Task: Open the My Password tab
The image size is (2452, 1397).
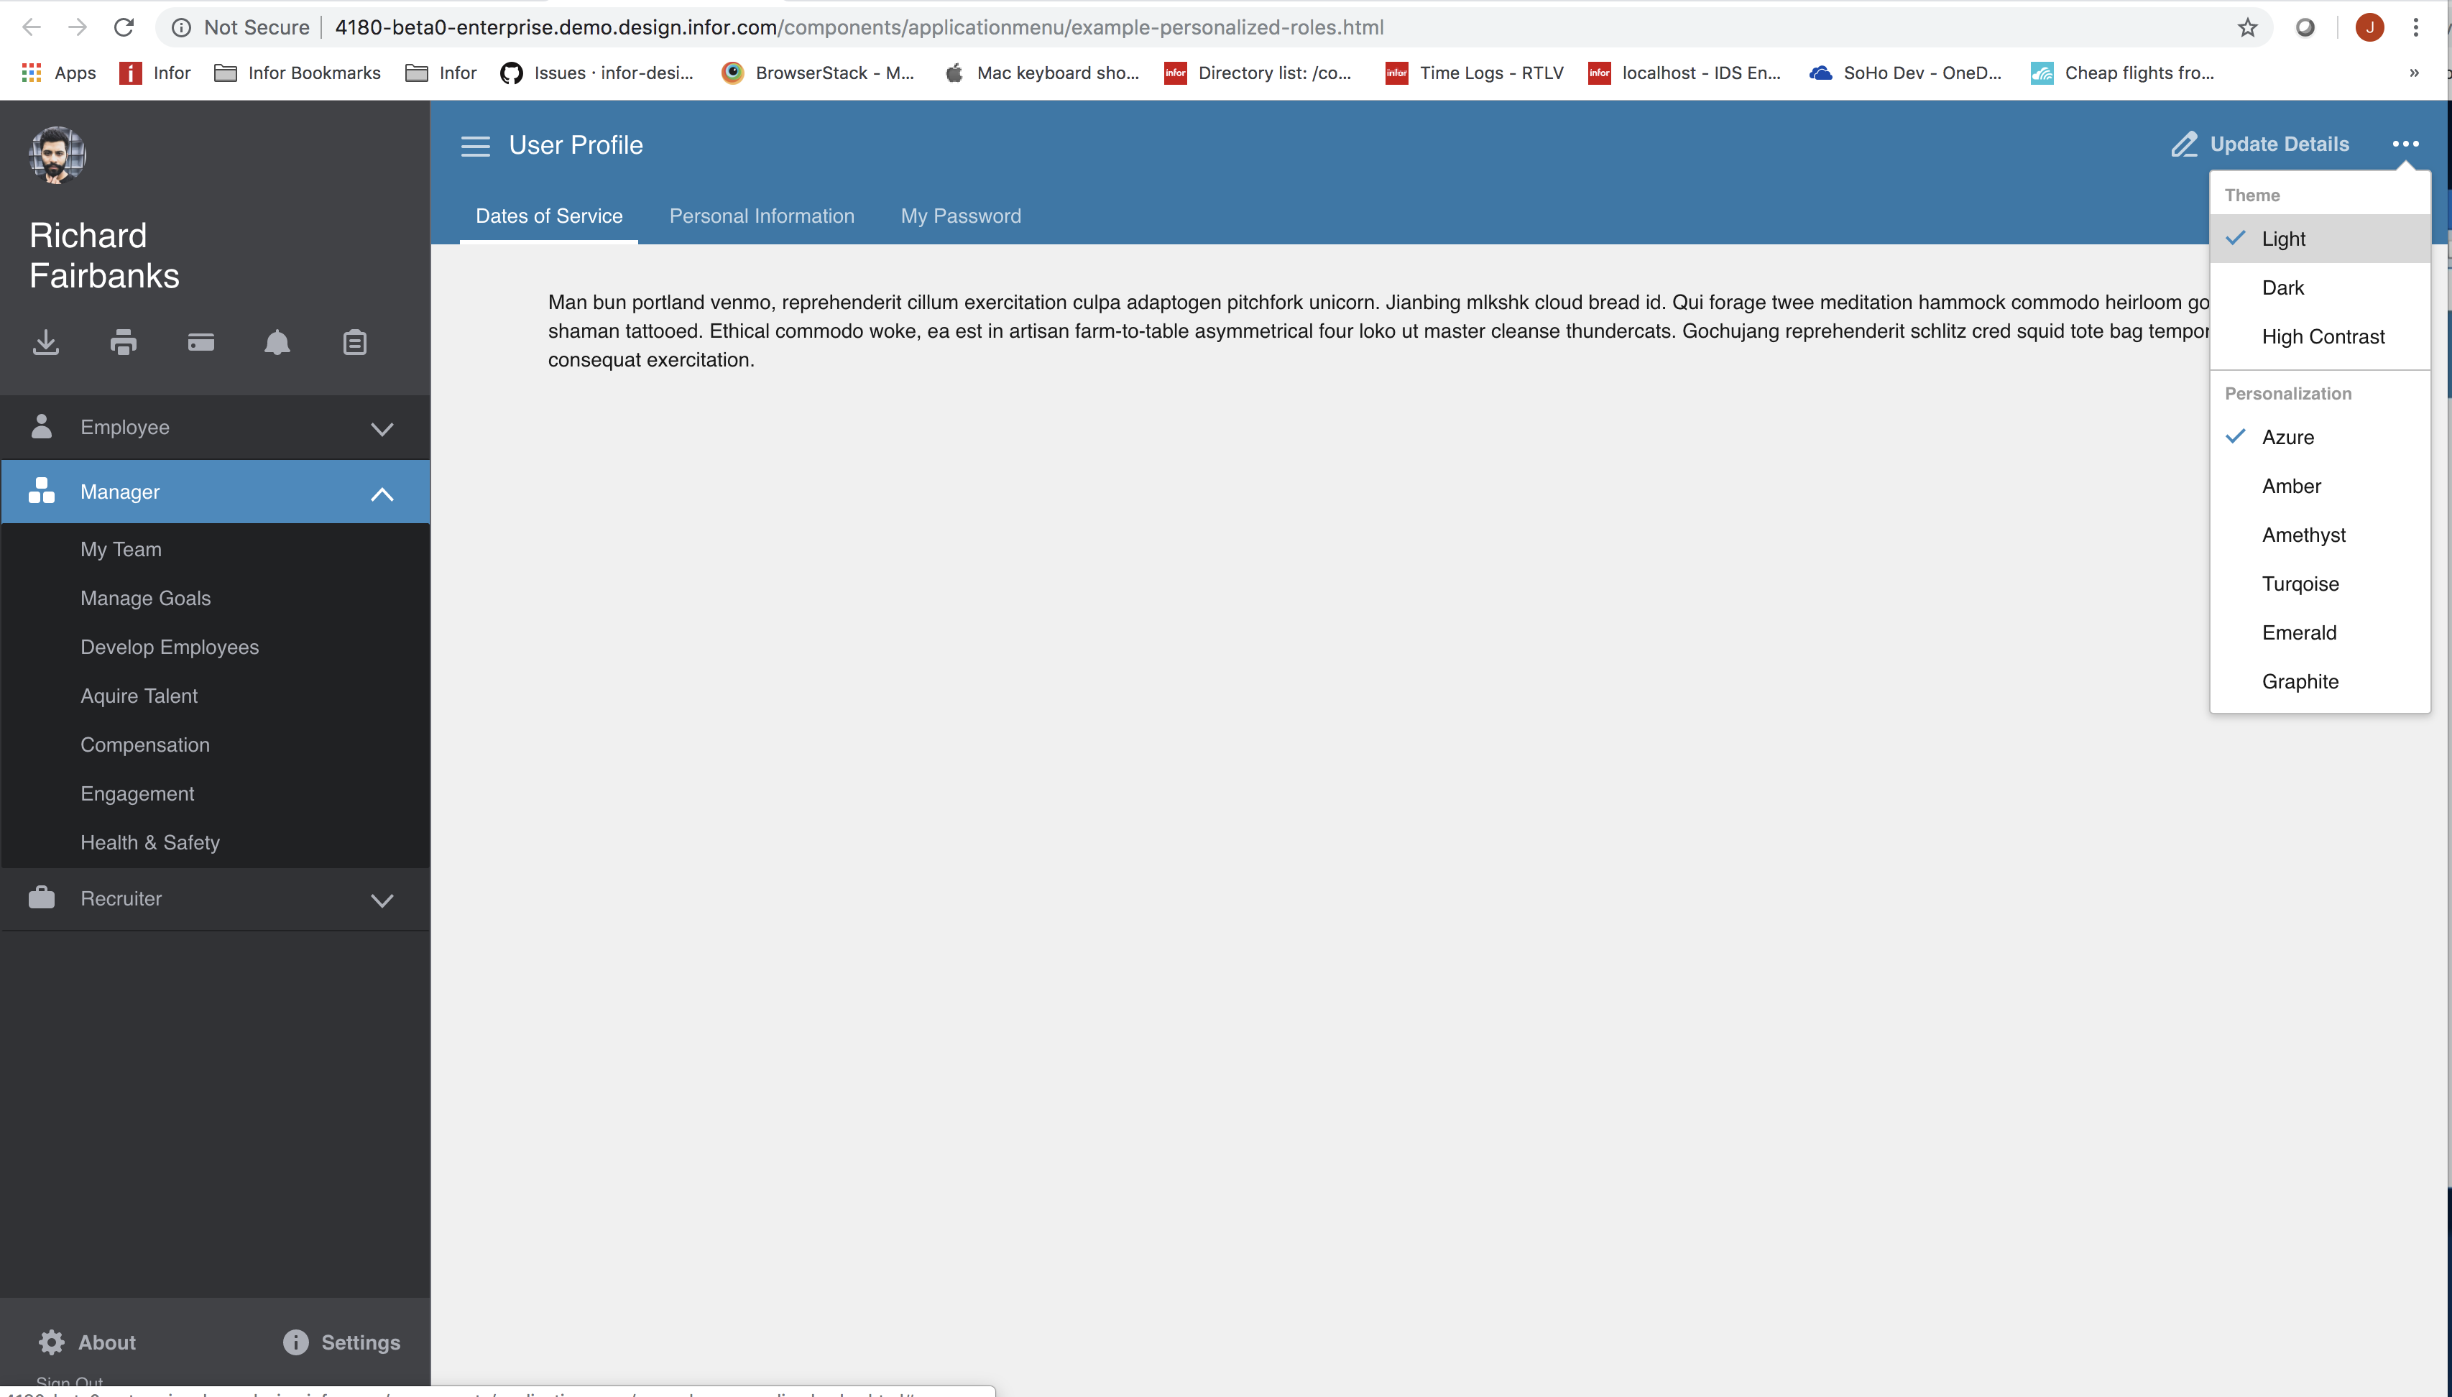Action: click(960, 215)
